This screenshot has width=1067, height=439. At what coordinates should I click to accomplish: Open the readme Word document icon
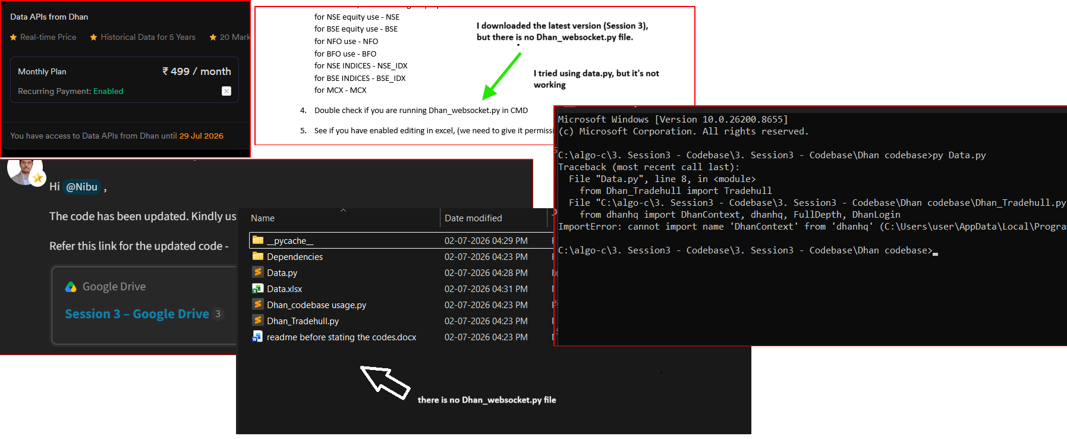point(257,337)
